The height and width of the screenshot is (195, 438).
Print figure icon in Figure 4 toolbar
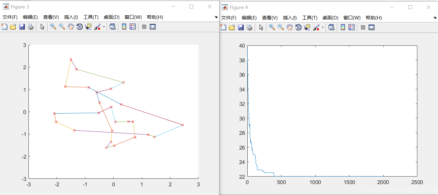click(x=250, y=28)
